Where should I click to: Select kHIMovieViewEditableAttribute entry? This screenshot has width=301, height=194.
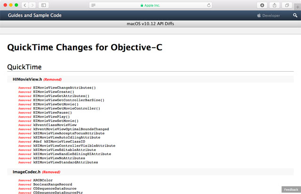point(64,150)
